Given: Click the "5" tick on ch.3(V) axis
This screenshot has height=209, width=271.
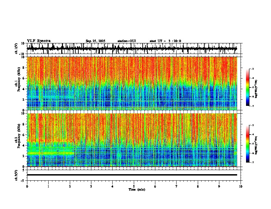Looking at the screenshot, I should (x=24, y=170).
